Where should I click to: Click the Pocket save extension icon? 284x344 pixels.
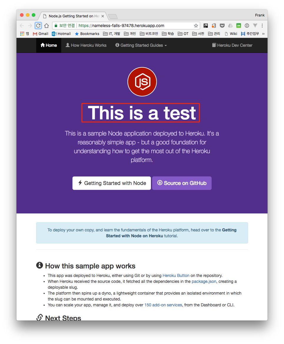click(x=222, y=26)
